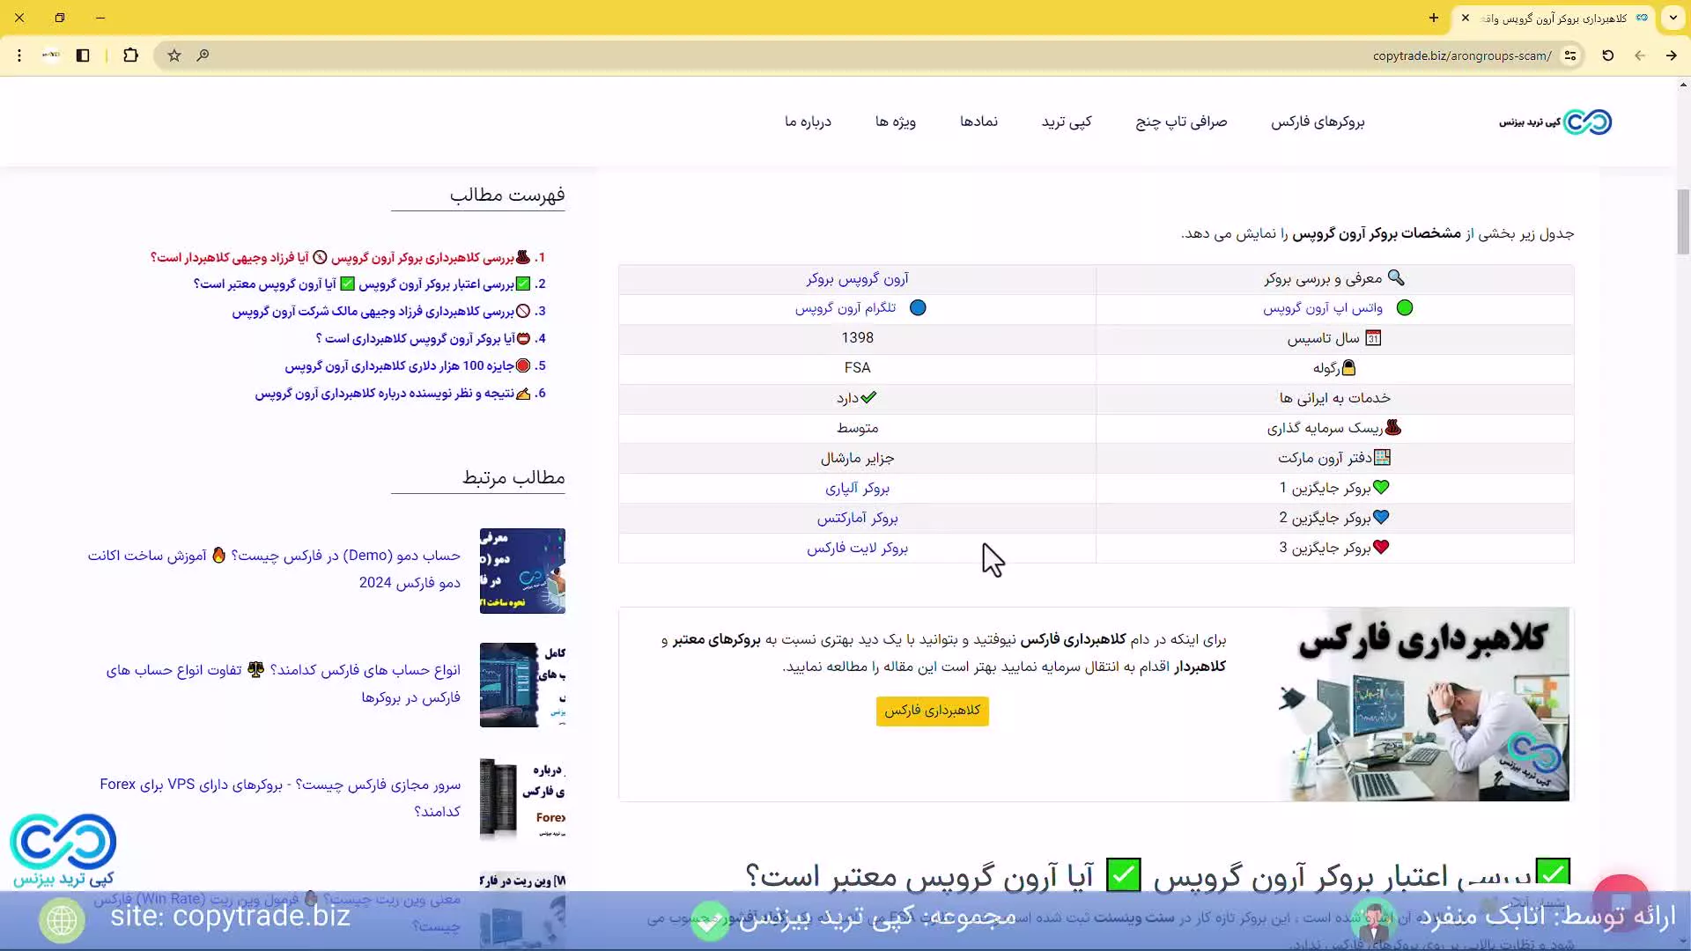The width and height of the screenshot is (1691, 951).
Task: Click the red floating chat button
Action: tap(1621, 902)
